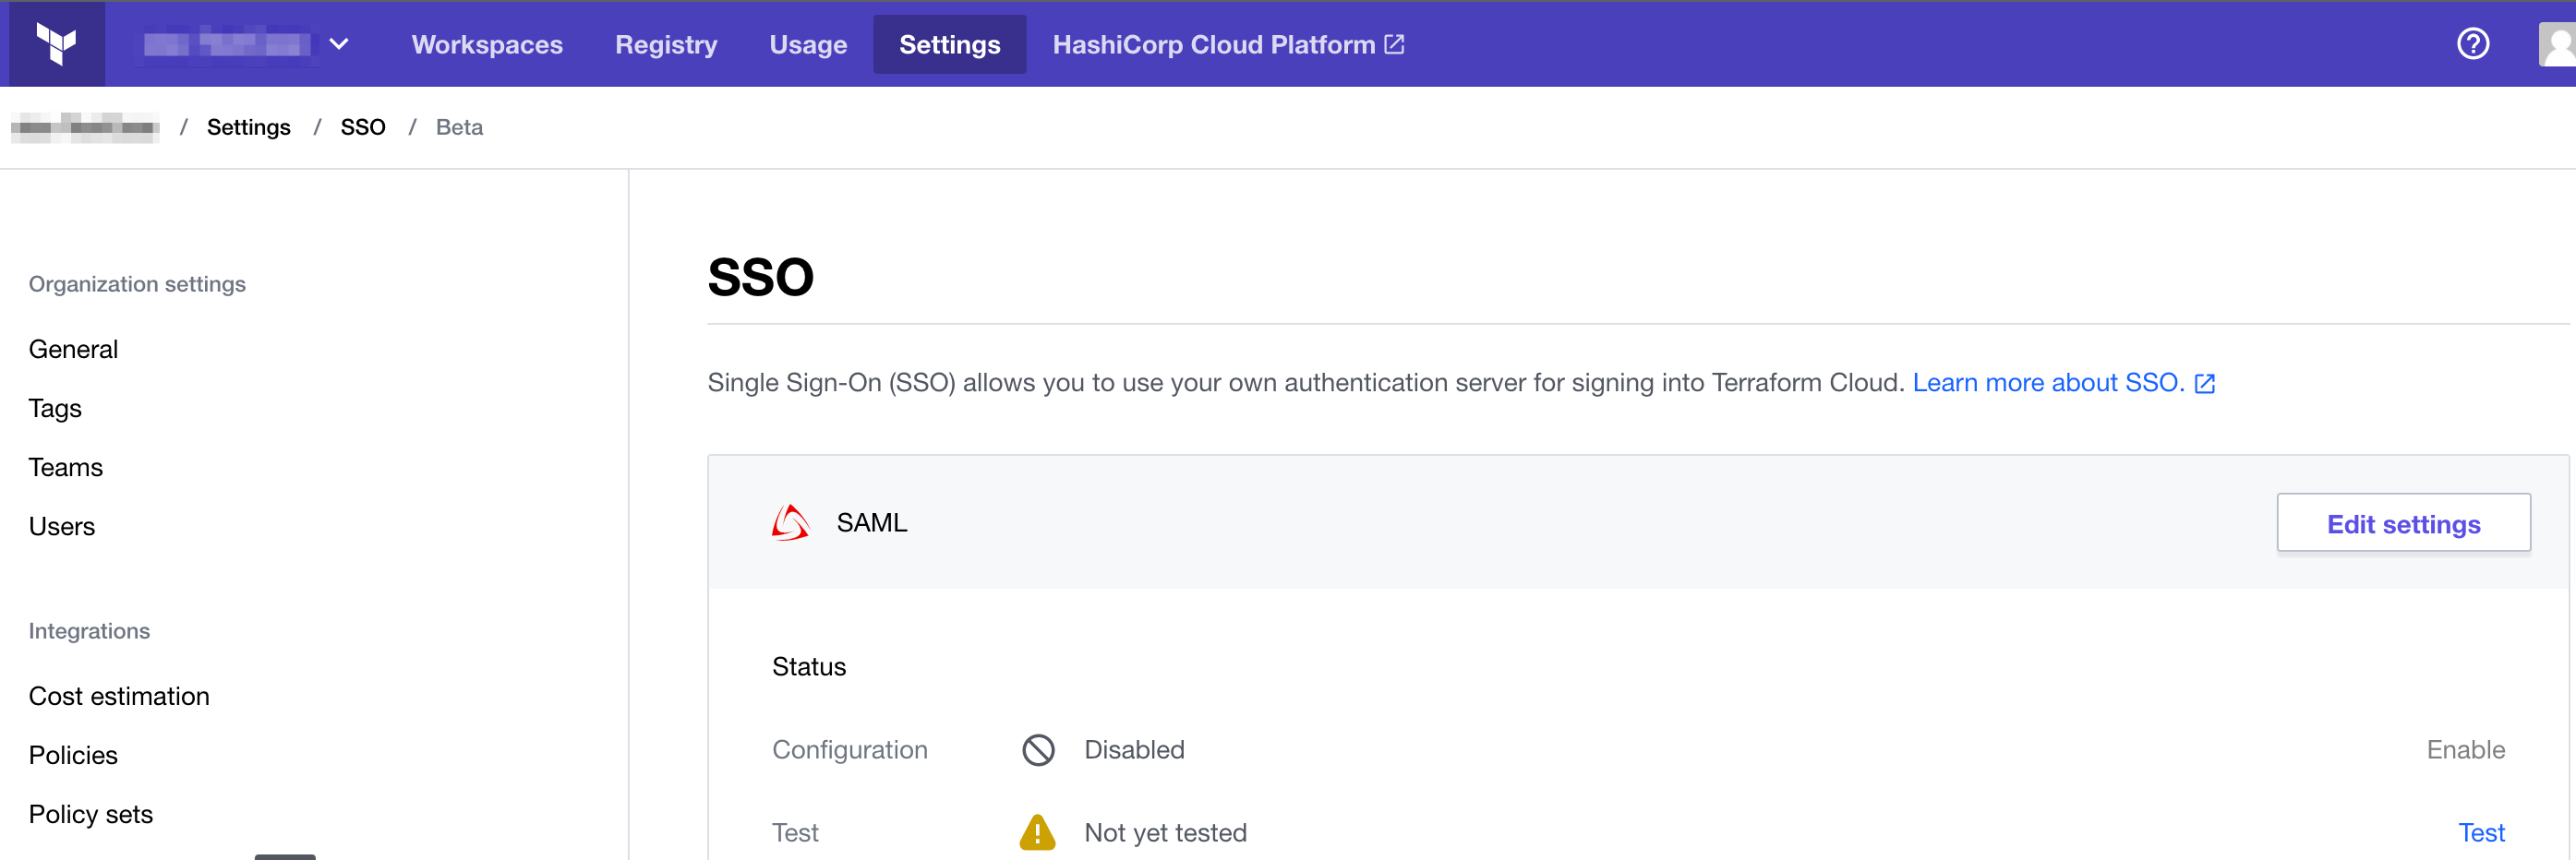Open the user avatar menu
The height and width of the screenshot is (860, 2576).
[2557, 45]
